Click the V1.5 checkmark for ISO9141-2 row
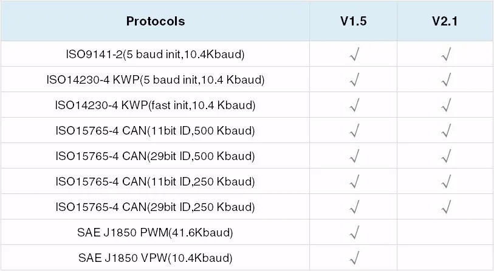 [354, 54]
